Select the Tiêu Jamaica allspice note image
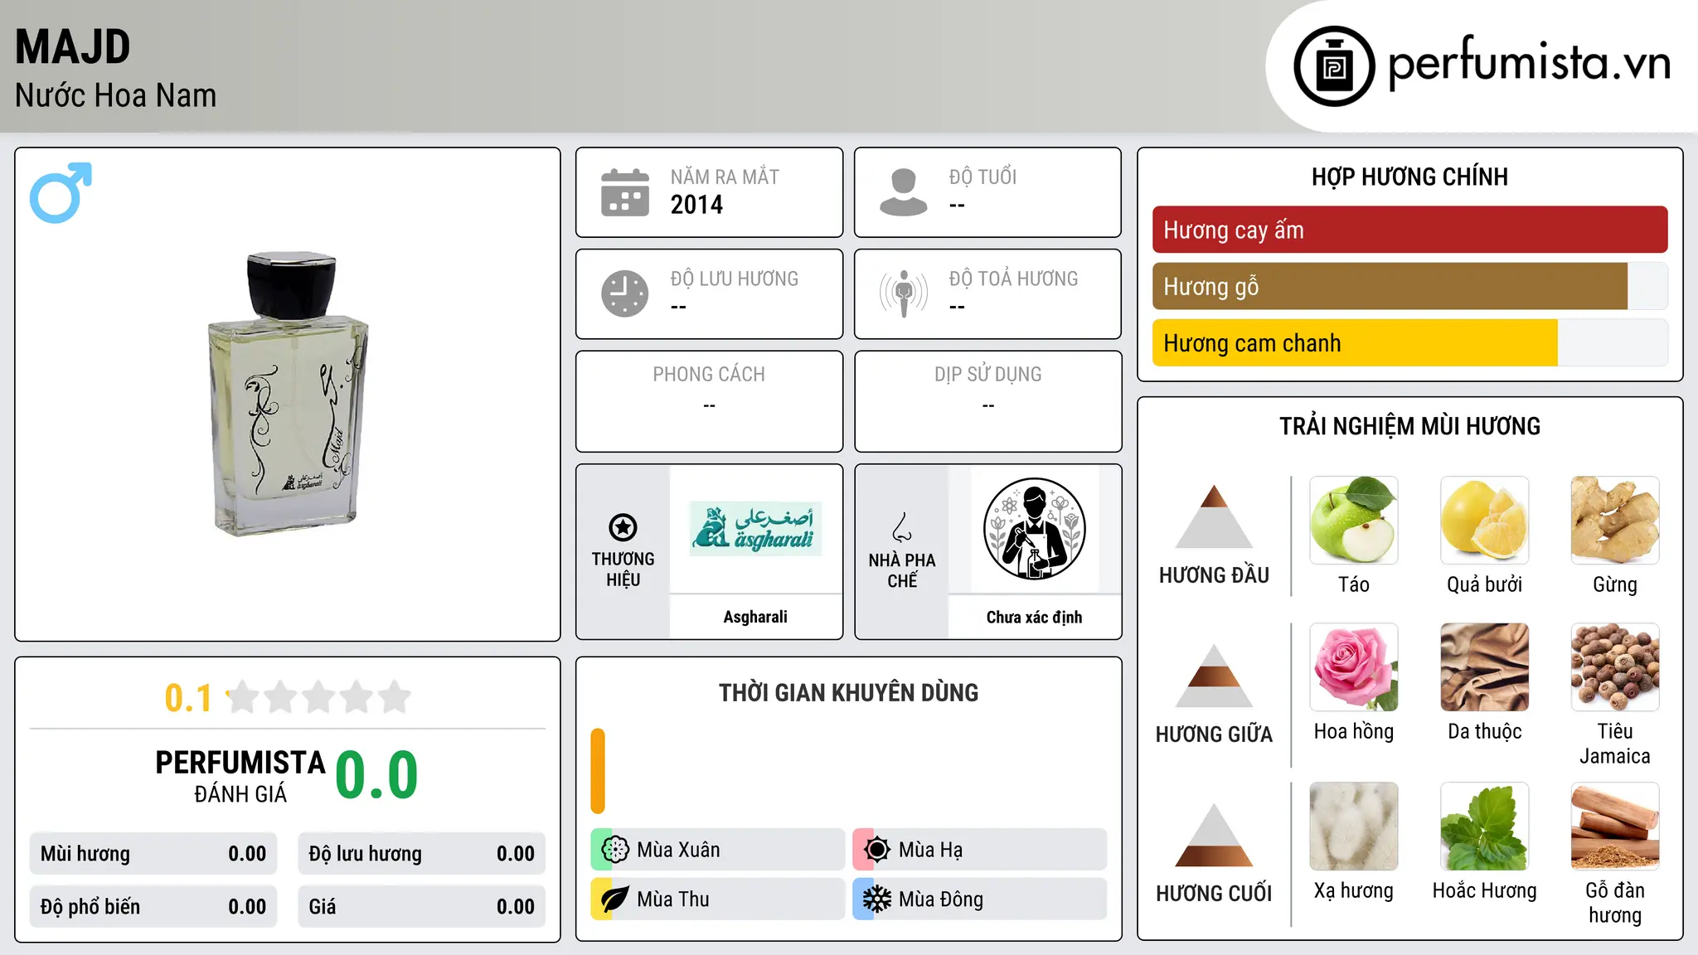The image size is (1698, 955). pyautogui.click(x=1615, y=667)
